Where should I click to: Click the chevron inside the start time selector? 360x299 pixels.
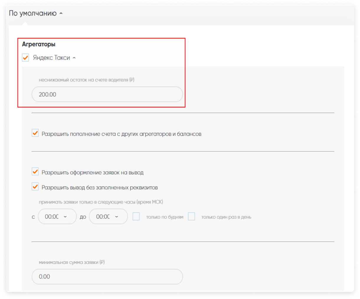click(x=65, y=217)
